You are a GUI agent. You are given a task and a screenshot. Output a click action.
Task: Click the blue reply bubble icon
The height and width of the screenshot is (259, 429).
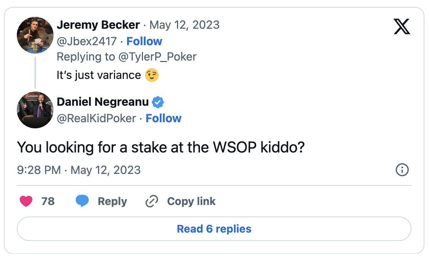[82, 201]
